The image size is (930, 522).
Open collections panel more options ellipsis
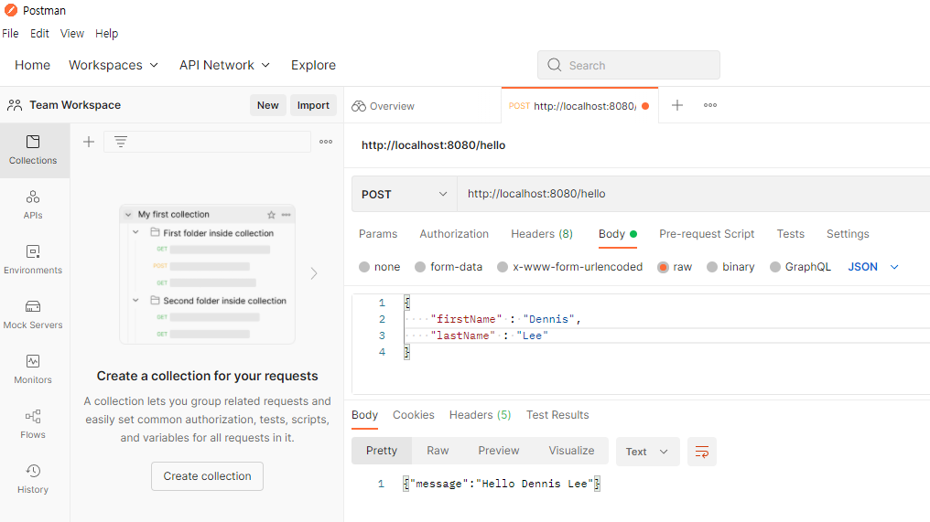[326, 142]
